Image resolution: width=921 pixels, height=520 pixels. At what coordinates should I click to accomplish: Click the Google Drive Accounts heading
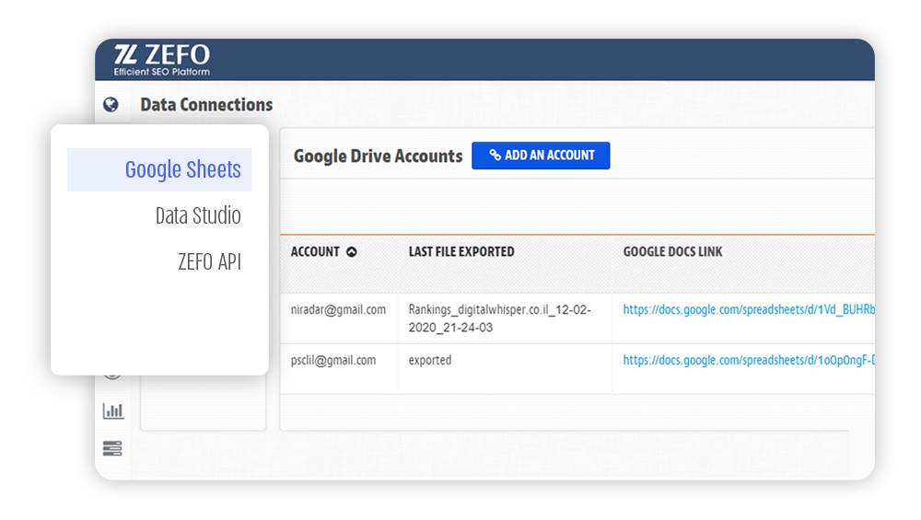click(x=379, y=156)
